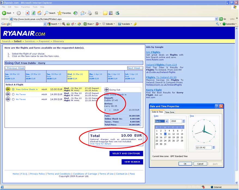Open the File menu
This screenshot has width=239, height=190.
4,7
